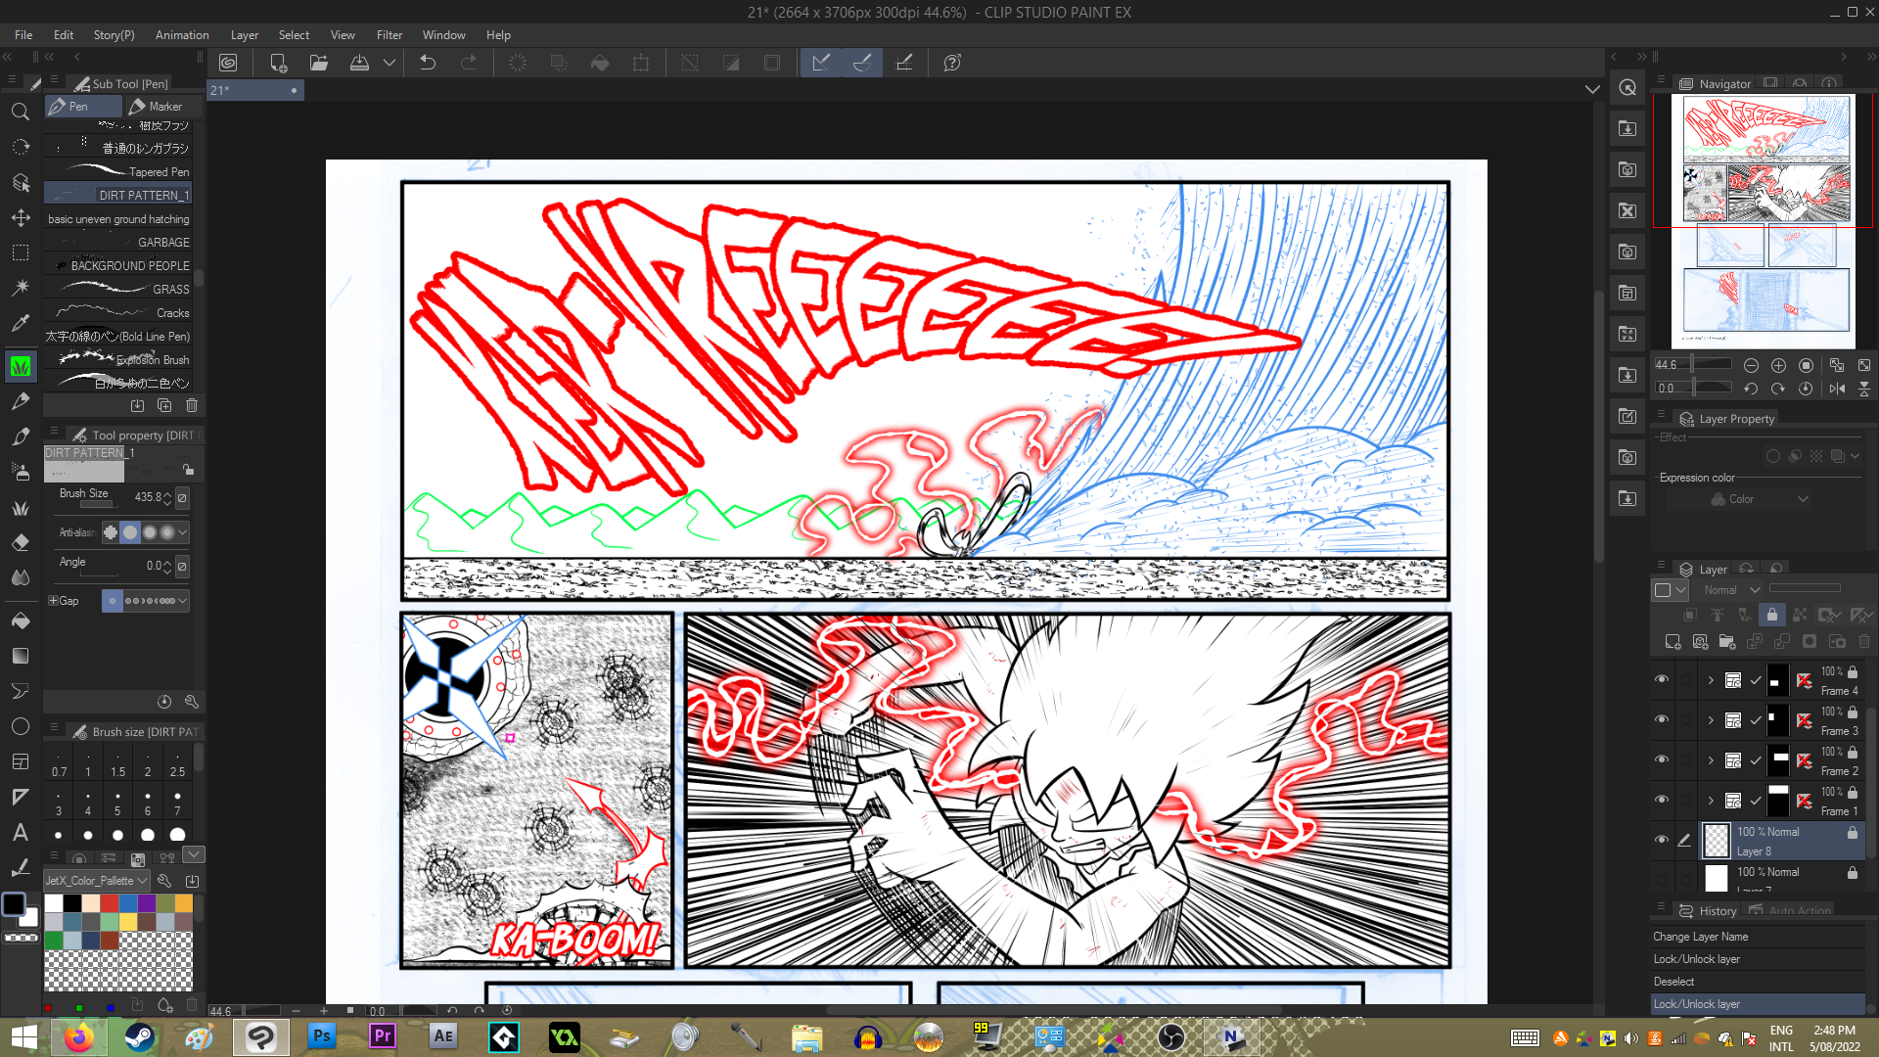
Task: Click zoom out icon in Navigator
Action: [1751, 365]
